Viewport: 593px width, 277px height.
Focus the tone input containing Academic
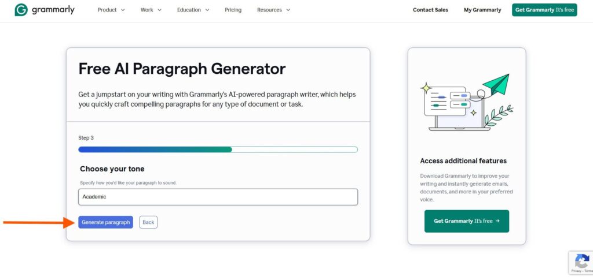pyautogui.click(x=218, y=197)
